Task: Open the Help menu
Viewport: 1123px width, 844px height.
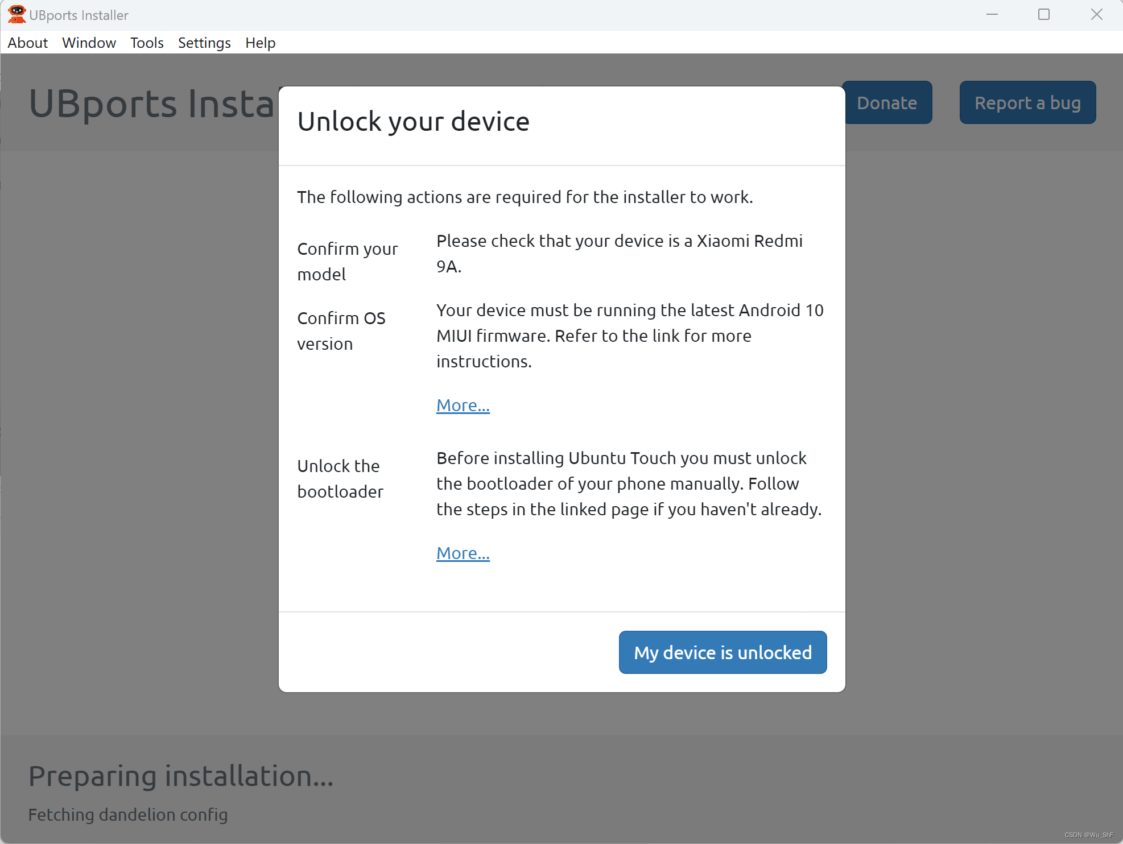Action: (259, 42)
